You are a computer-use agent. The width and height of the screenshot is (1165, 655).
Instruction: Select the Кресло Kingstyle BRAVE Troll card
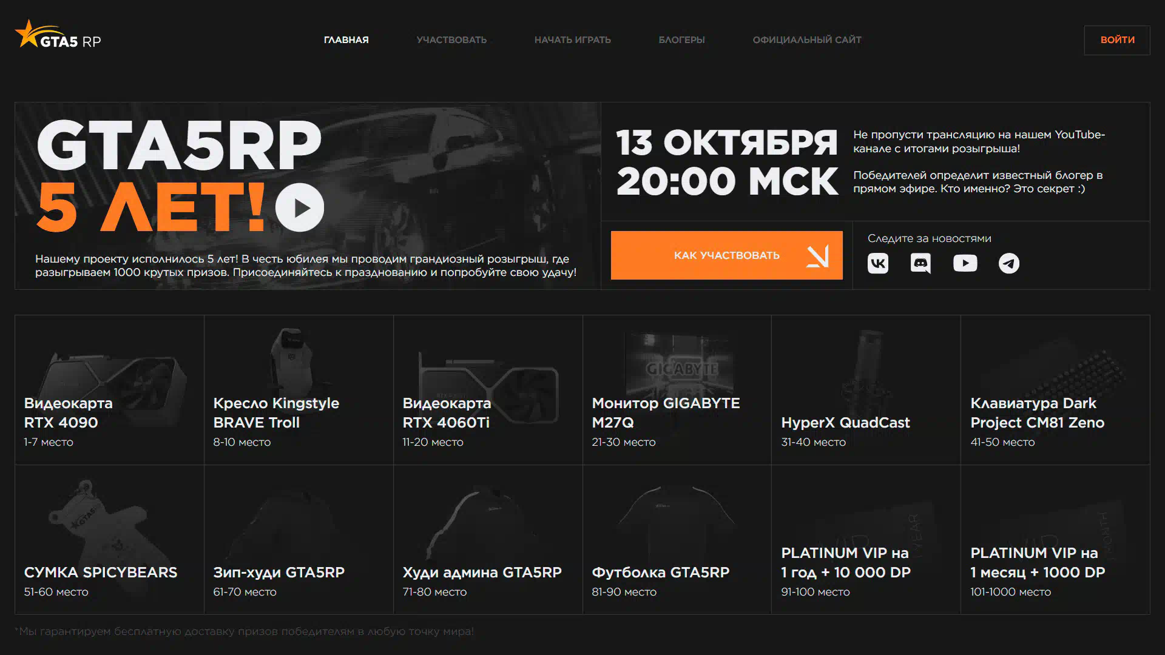(x=299, y=390)
